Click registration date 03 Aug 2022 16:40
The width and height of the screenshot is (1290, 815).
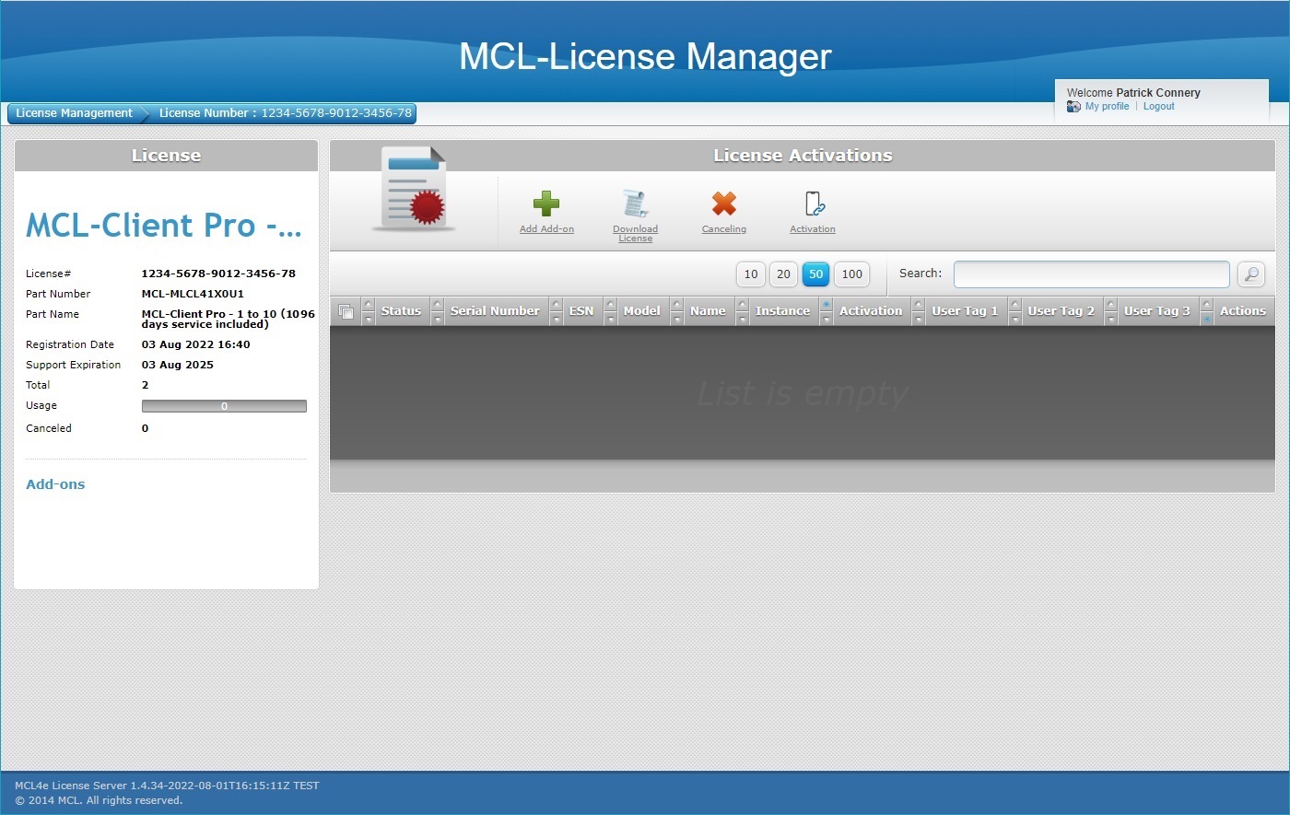pyautogui.click(x=195, y=344)
